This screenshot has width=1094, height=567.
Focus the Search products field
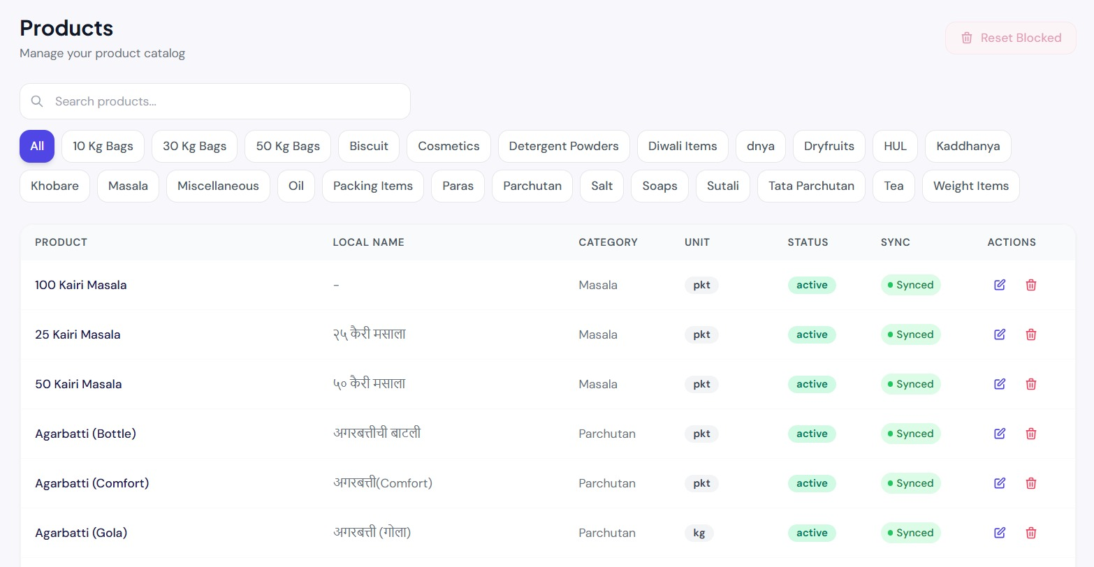point(214,101)
